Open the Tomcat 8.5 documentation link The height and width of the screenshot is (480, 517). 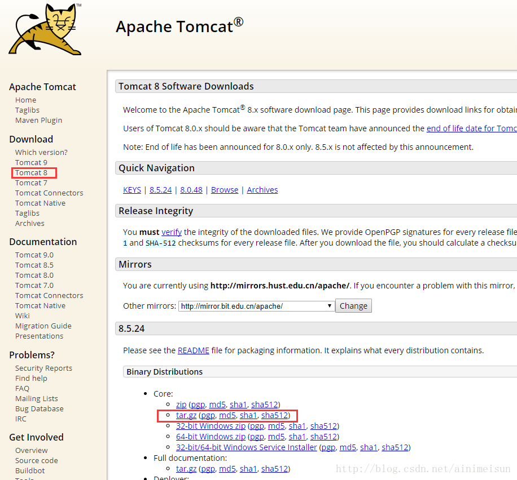coord(34,265)
